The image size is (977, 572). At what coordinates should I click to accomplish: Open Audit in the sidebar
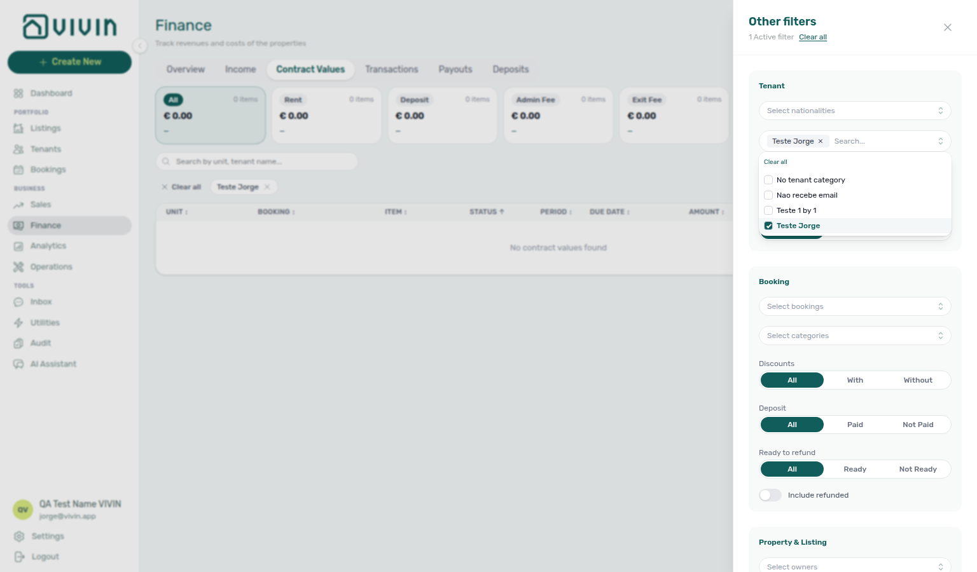point(69,343)
